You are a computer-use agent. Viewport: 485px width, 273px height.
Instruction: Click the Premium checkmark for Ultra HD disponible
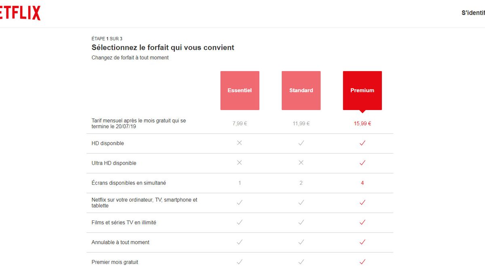click(x=362, y=163)
